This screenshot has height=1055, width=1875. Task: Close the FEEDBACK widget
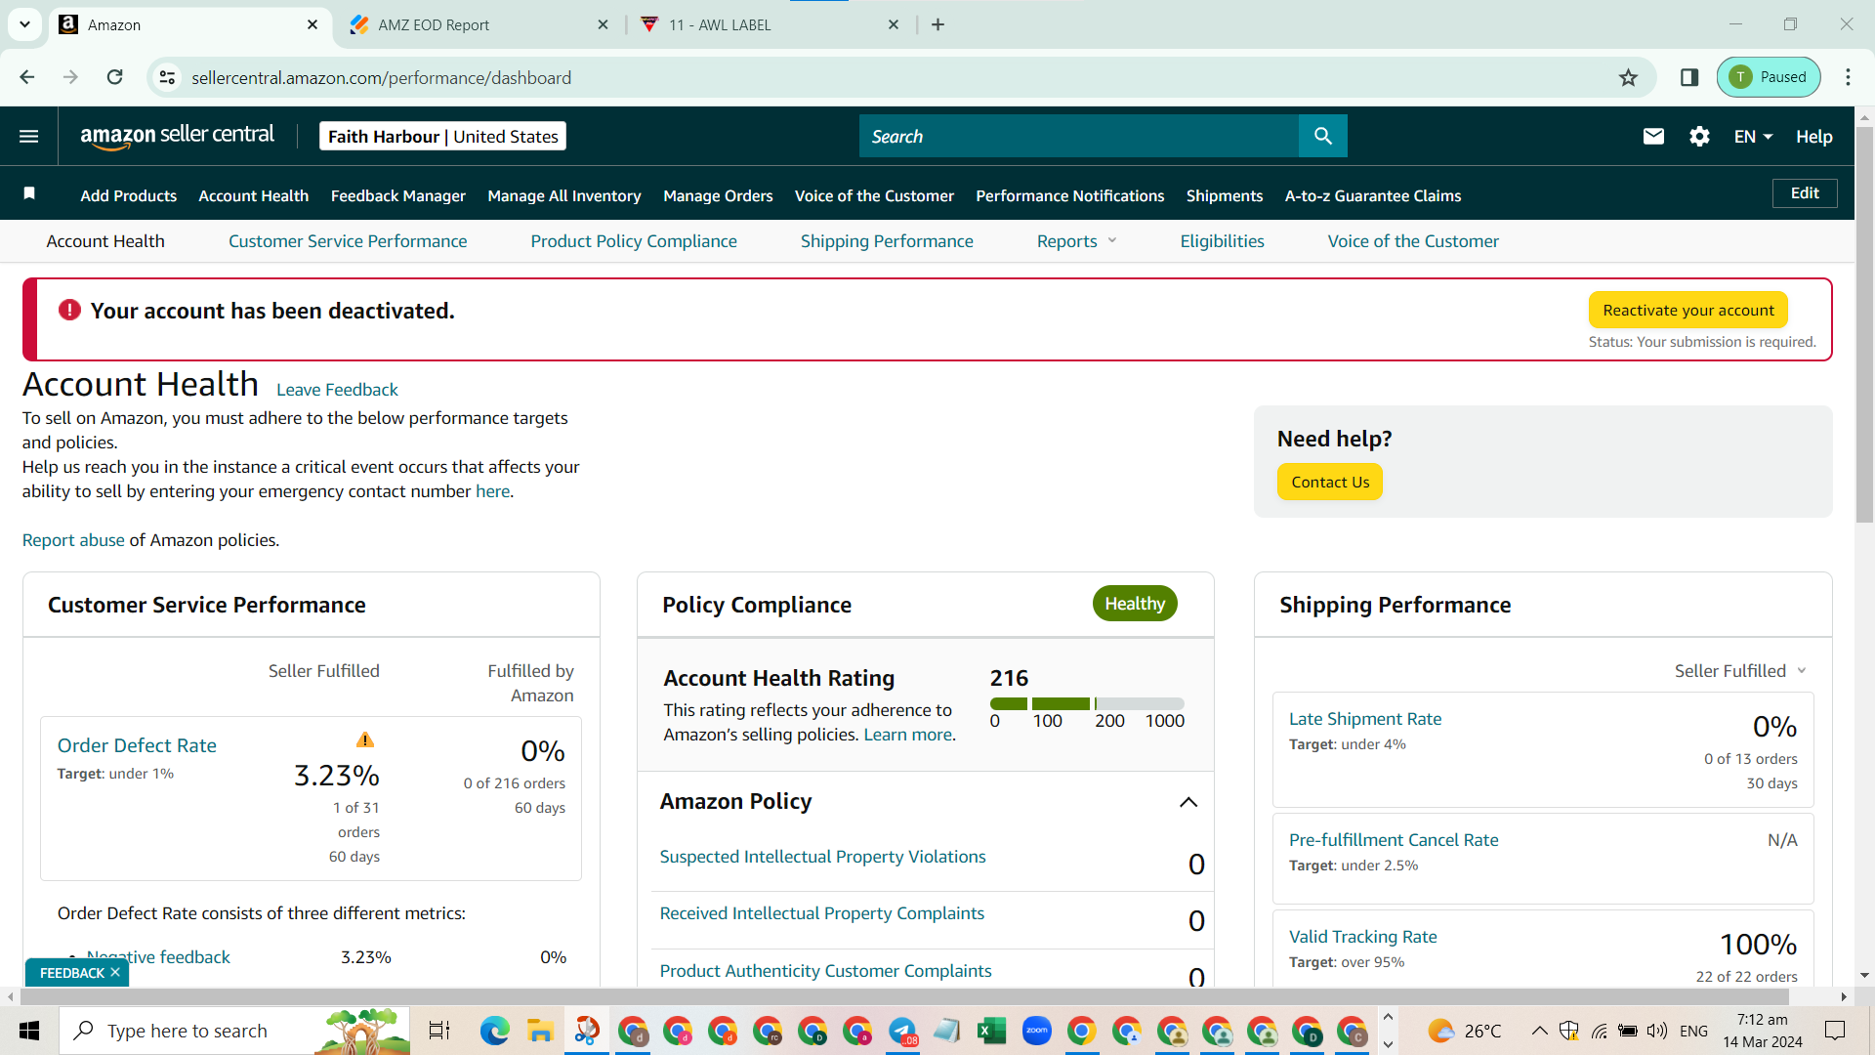[115, 972]
